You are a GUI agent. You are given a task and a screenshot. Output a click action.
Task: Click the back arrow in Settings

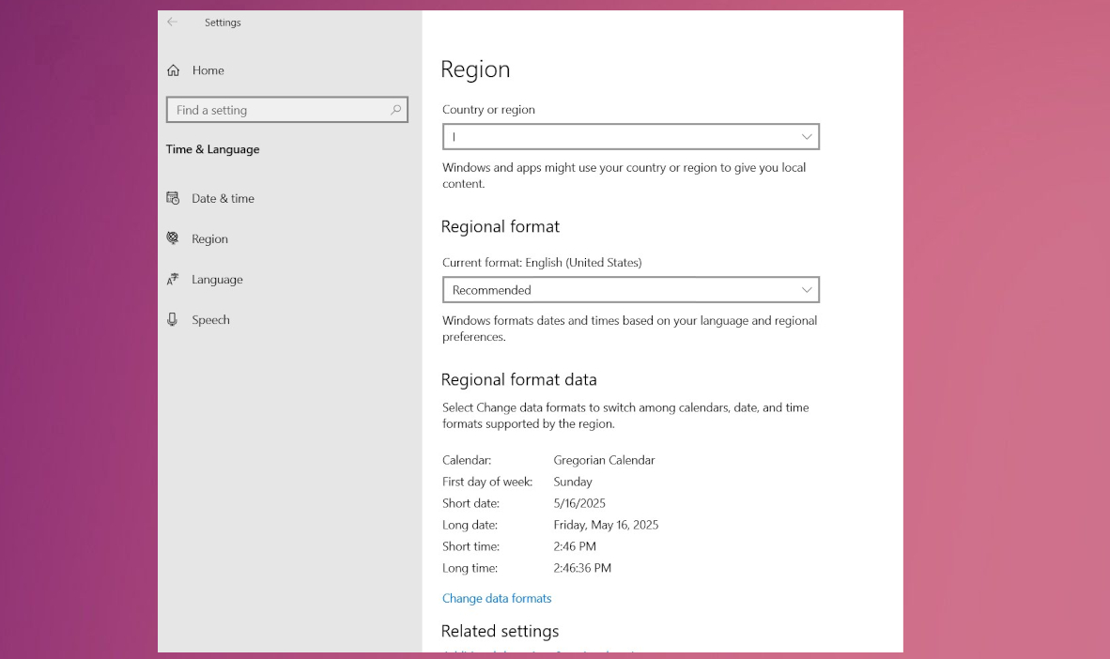click(172, 23)
